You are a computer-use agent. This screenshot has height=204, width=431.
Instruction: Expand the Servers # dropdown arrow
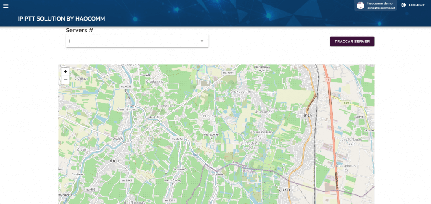pos(202,41)
